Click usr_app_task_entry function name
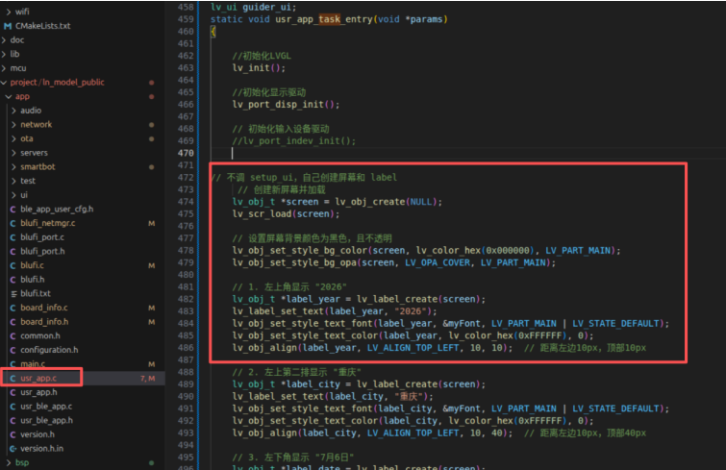The height and width of the screenshot is (470, 726). [x=324, y=19]
